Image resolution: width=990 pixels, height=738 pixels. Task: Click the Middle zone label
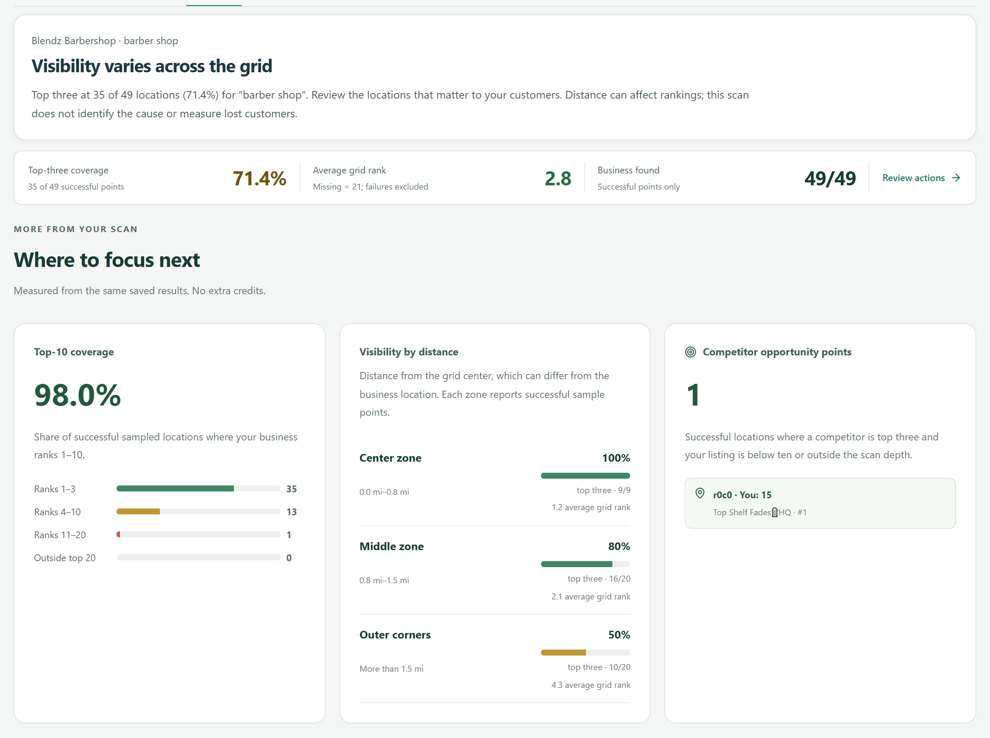392,546
